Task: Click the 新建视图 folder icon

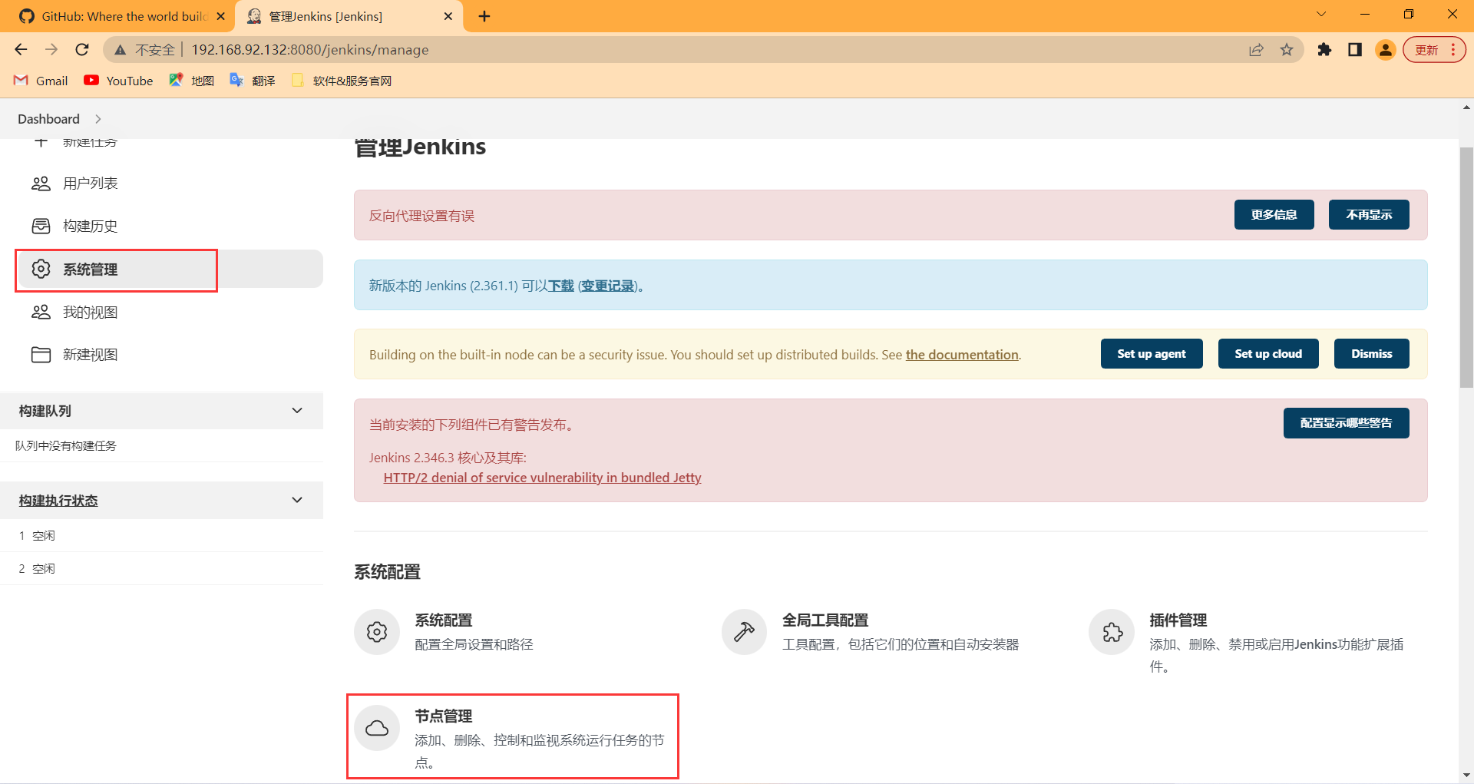Action: pos(41,355)
